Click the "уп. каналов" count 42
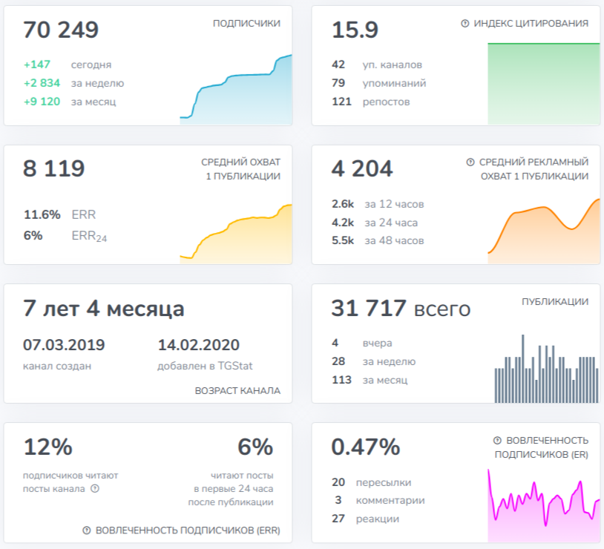Viewport: 604px width, 549px height. 338,65
